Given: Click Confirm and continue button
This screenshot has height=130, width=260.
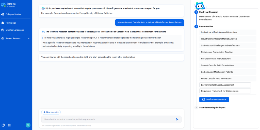Looking at the screenshot, I should coord(214,99).
